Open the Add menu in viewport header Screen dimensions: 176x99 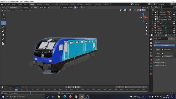(26, 10)
